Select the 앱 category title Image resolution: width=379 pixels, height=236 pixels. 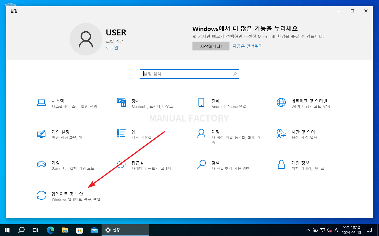134,132
